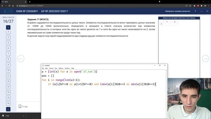The width and height of the screenshot is (211, 119).
Task: Open the IDLE Edit menu
Action: click(x=46, y=68)
